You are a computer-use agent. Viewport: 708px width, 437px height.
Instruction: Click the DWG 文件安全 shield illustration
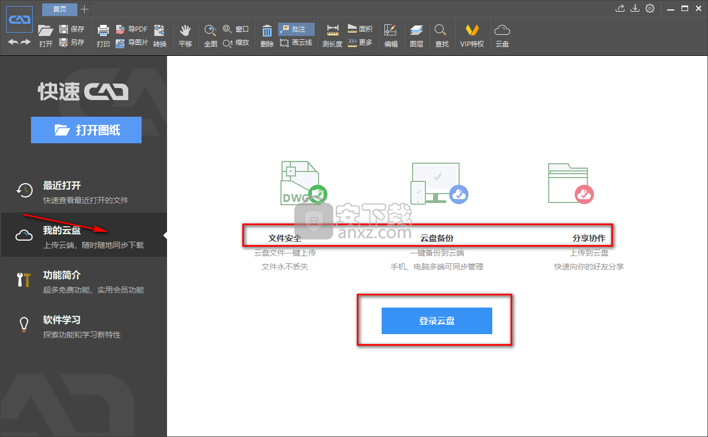click(304, 182)
